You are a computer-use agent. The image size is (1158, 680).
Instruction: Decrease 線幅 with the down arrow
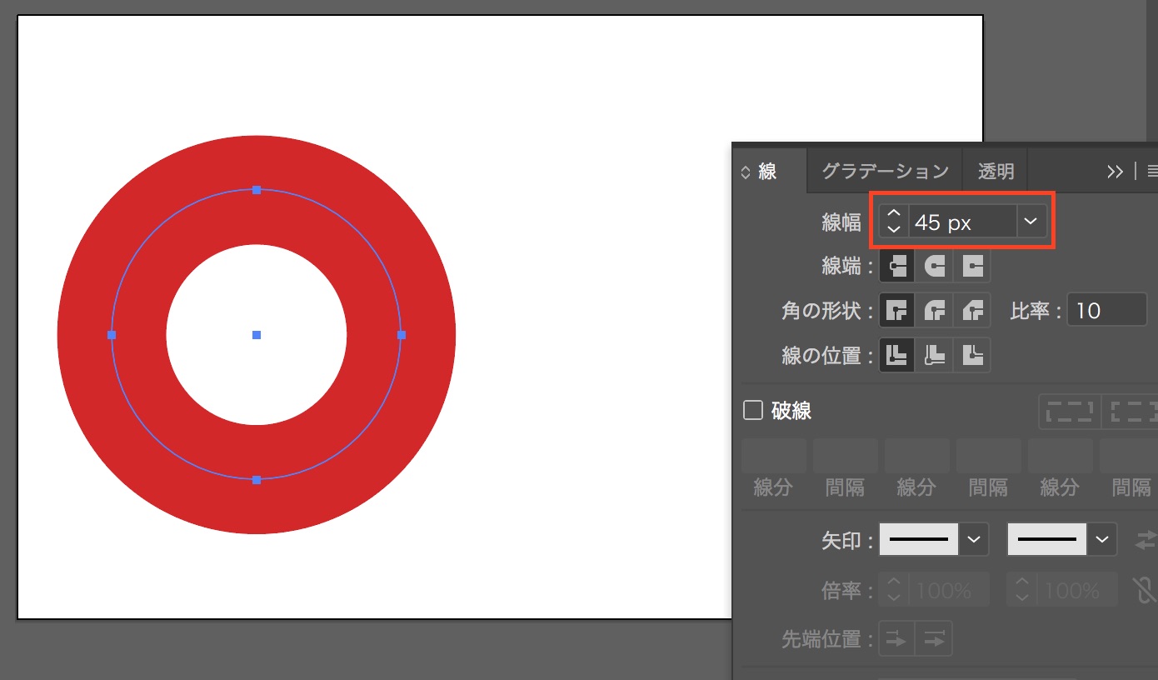tap(894, 229)
